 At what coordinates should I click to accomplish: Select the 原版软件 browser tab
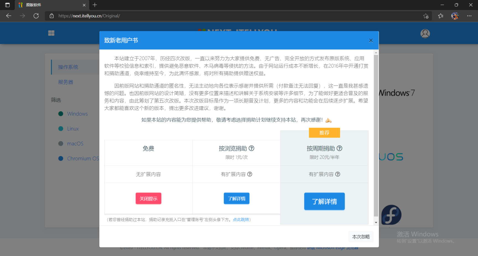pos(52,5)
